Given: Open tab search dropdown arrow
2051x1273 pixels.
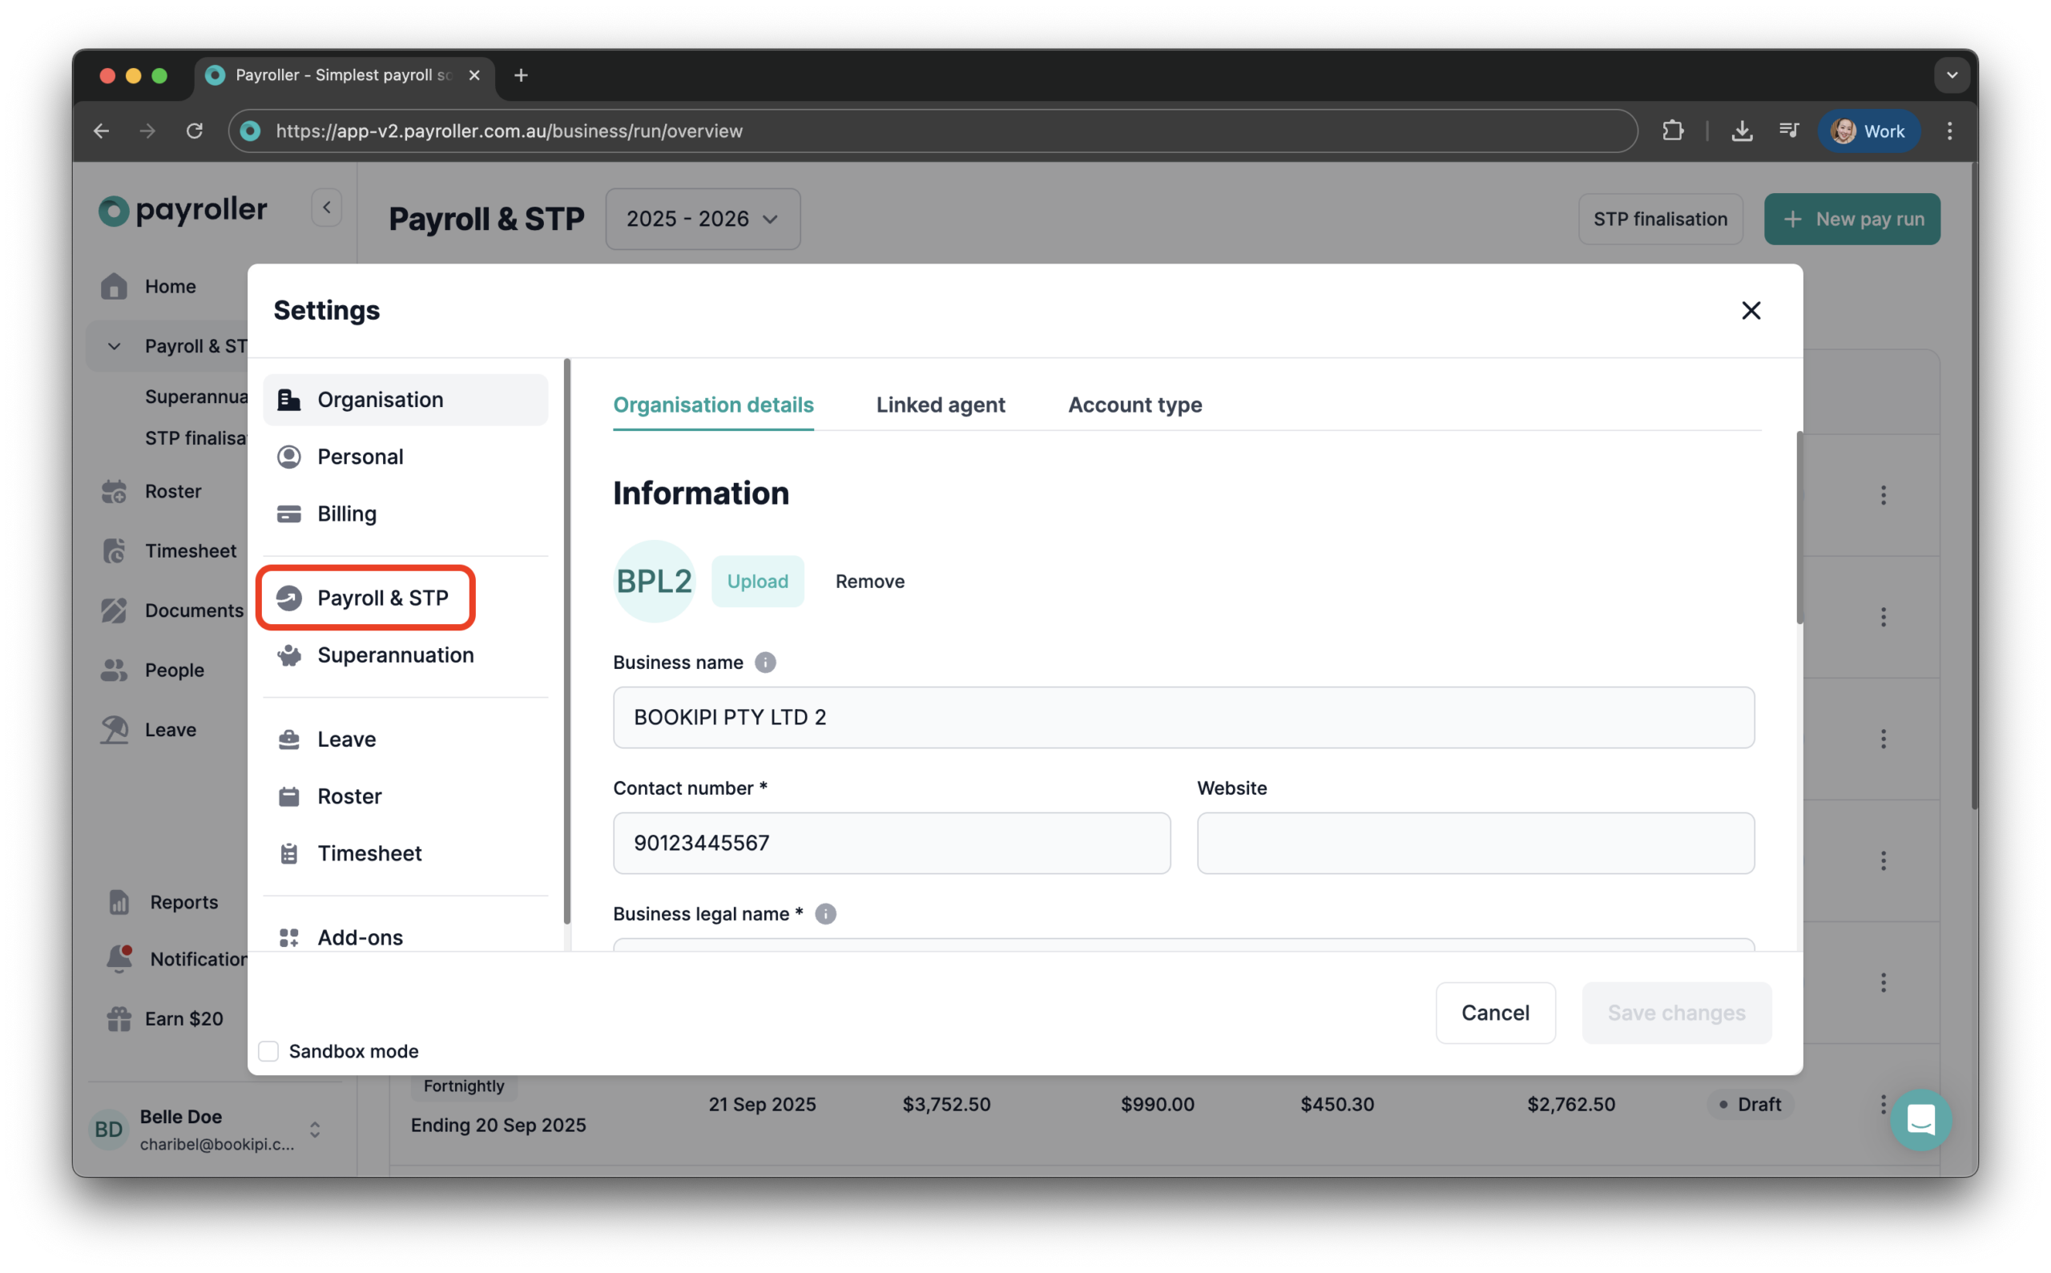Looking at the screenshot, I should 1952,76.
